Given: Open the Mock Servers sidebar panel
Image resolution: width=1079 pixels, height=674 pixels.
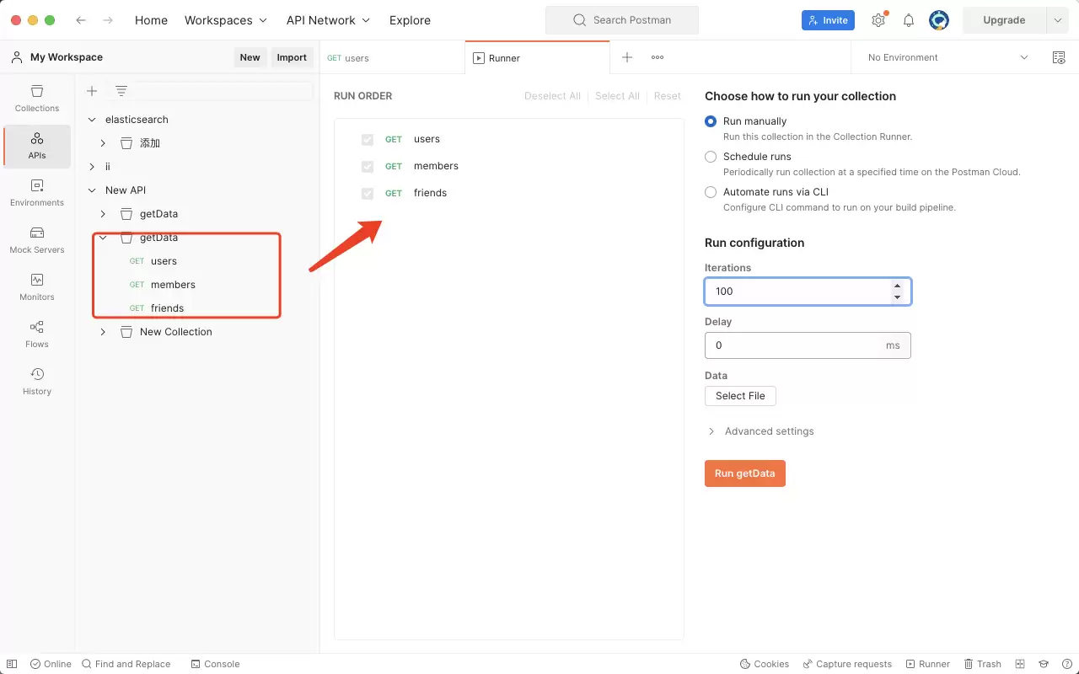Looking at the screenshot, I should [37, 240].
